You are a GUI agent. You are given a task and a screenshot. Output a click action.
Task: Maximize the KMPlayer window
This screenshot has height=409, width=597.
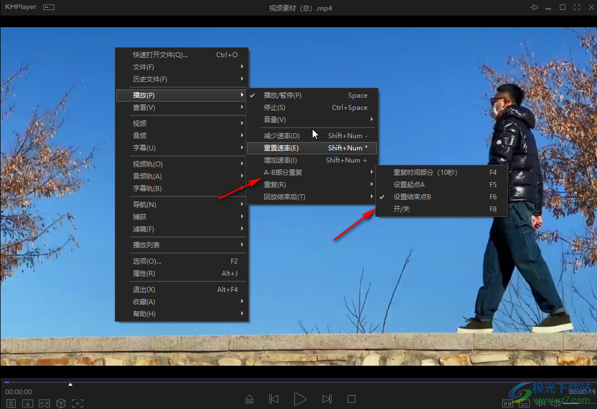562,7
